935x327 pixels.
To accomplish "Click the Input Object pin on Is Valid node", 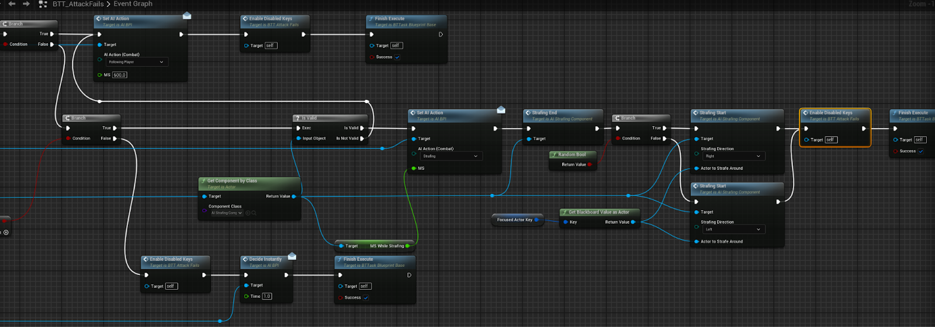I will pos(298,138).
